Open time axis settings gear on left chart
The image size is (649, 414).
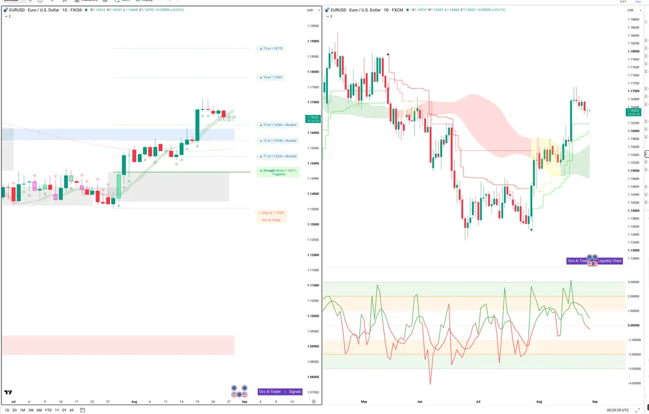click(x=314, y=402)
